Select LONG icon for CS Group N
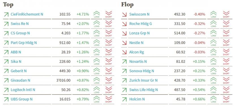 click(x=97, y=33)
